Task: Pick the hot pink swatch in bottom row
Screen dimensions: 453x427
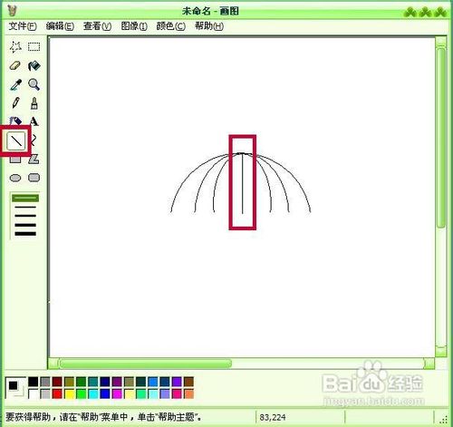Action: (x=177, y=393)
